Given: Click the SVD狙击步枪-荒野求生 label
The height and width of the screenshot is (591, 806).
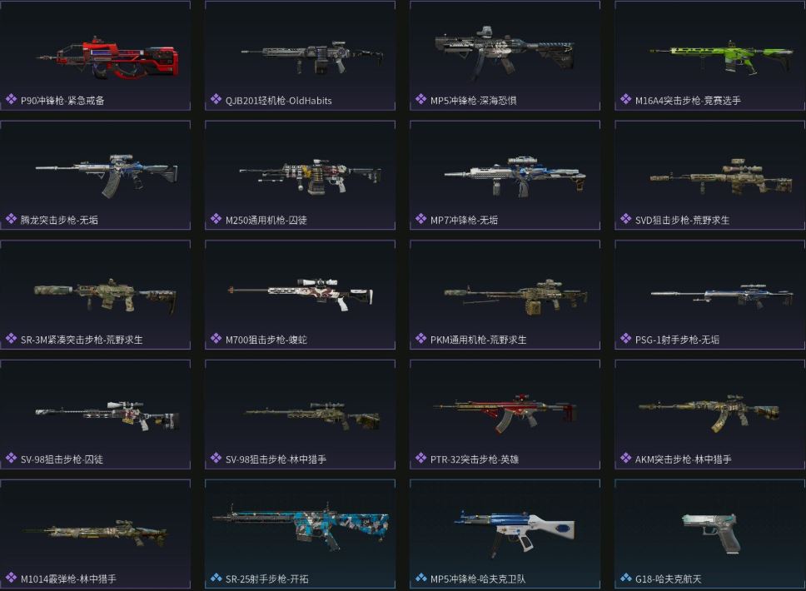Looking at the screenshot, I should coord(682,220).
